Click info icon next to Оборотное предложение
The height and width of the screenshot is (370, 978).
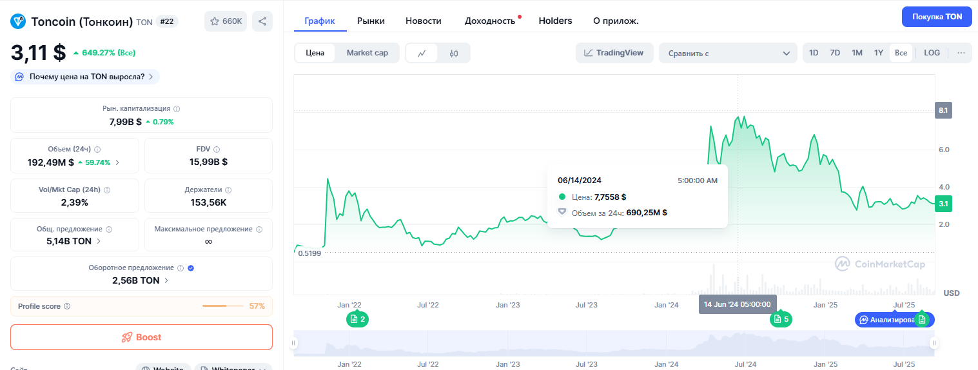[181, 268]
